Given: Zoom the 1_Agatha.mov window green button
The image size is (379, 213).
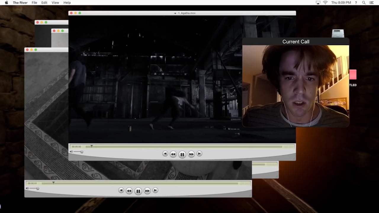Looking at the screenshot, I should click(x=80, y=13).
